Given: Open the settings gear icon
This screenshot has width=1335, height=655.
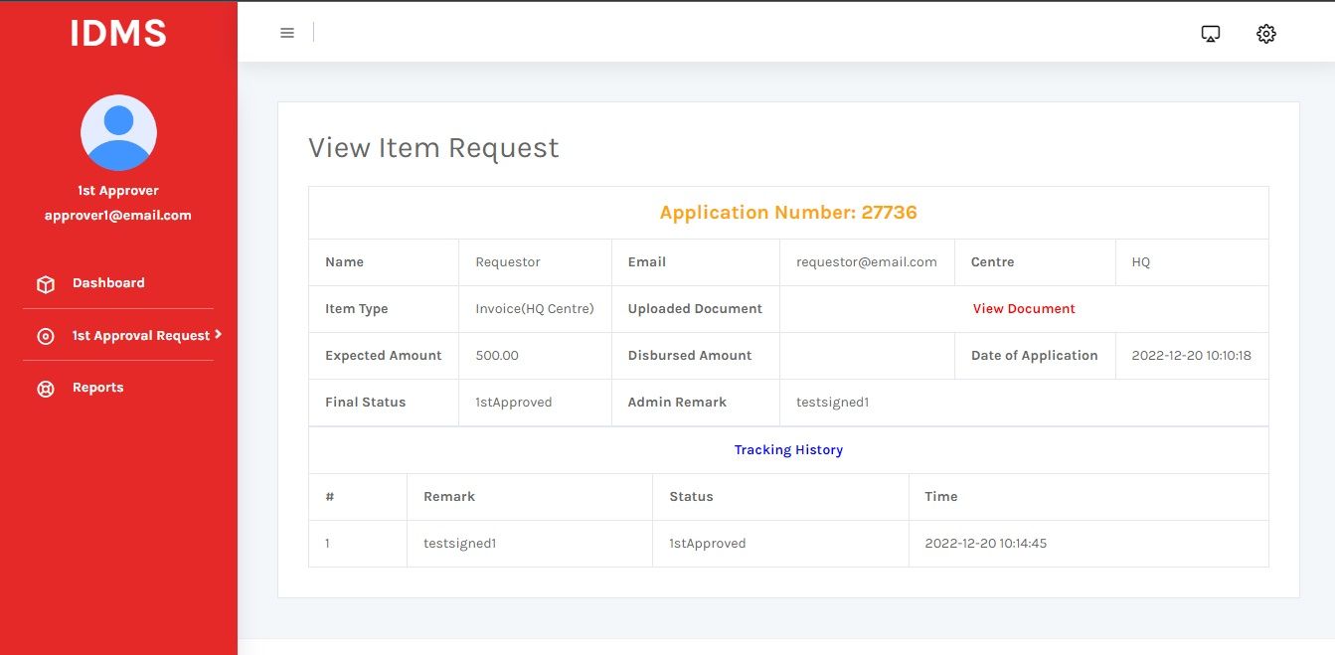Looking at the screenshot, I should pyautogui.click(x=1265, y=34).
